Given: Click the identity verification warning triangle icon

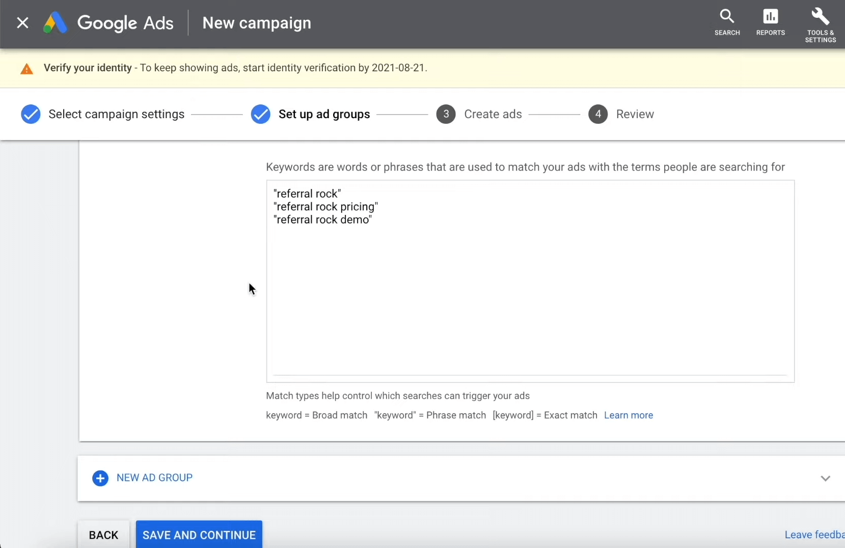Looking at the screenshot, I should coord(26,69).
